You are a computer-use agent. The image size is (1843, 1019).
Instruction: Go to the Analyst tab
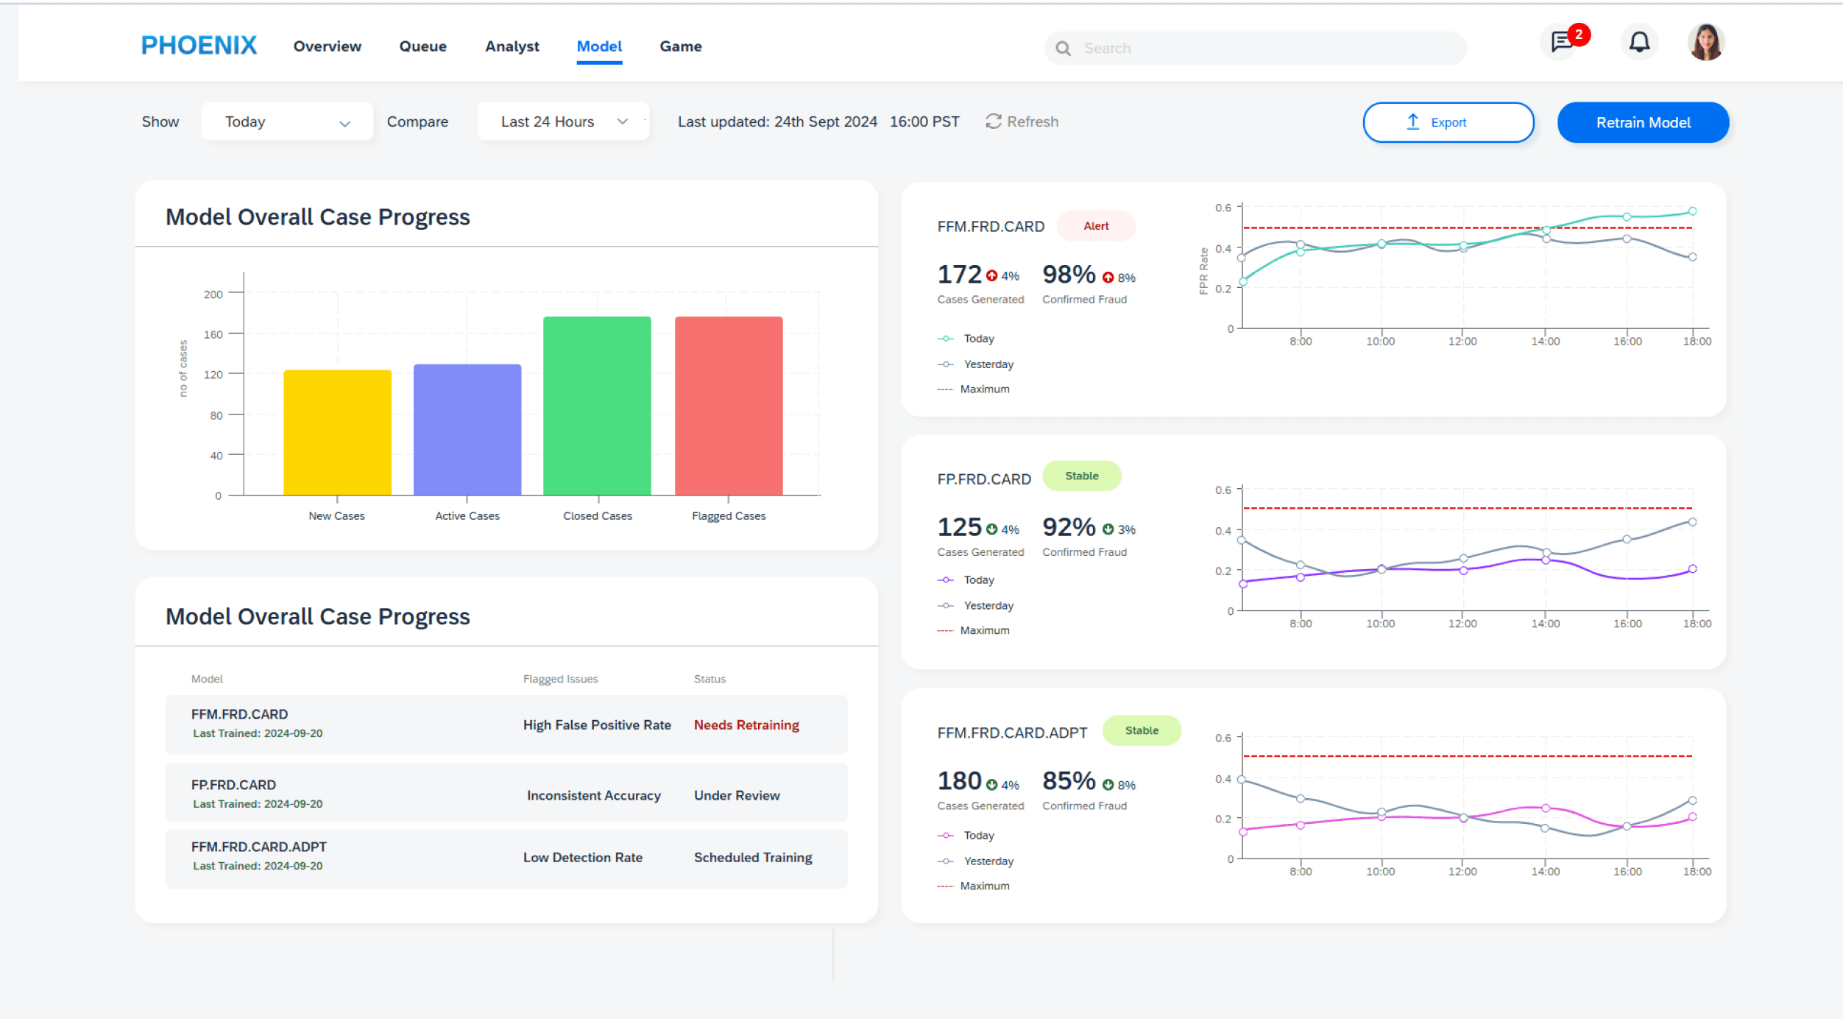512,46
